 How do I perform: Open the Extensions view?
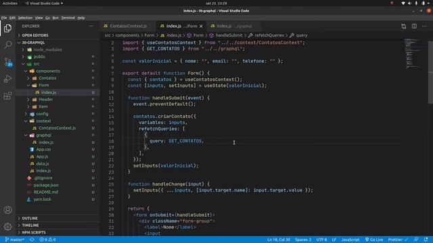pos(7,96)
